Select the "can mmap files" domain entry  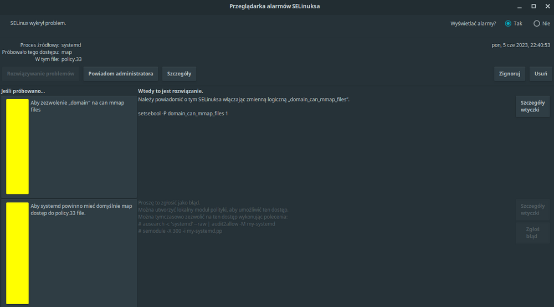(x=81, y=106)
